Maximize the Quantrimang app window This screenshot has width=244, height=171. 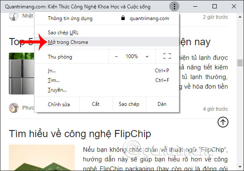215,6
